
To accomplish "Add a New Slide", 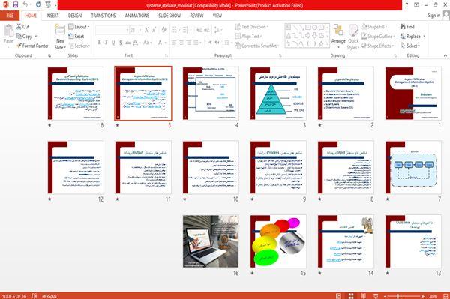I will 60,37.
